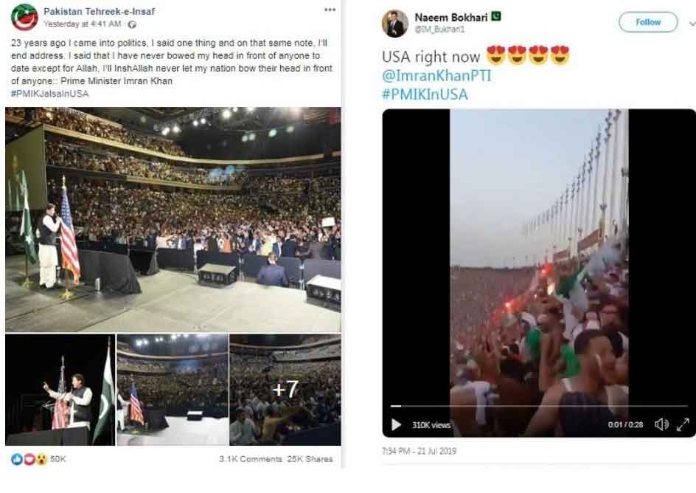The width and height of the screenshot is (696, 493).
Task: View the 3.1K Comments
Action: (251, 459)
